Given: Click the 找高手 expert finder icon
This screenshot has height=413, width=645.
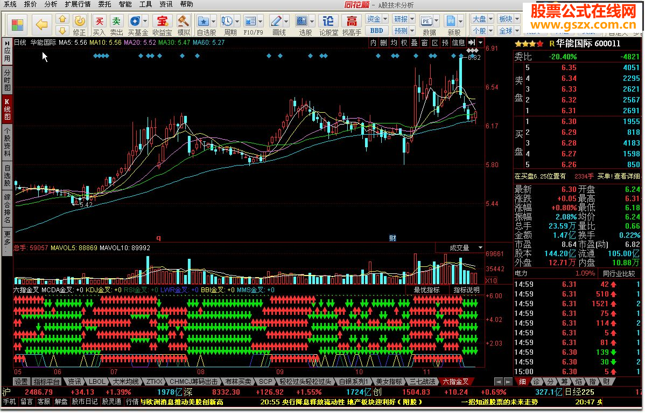Looking at the screenshot, I should pyautogui.click(x=352, y=21).
